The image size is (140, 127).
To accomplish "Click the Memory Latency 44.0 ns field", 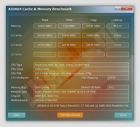I will click(x=118, y=26).
